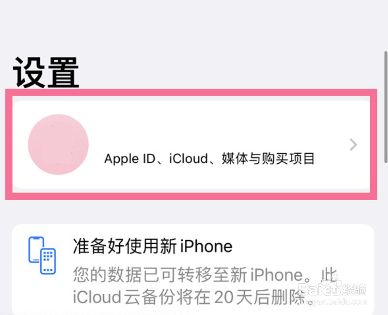Tap the front phone with dots glyph
Image resolution: width=388 pixels, height=315 pixels.
[48, 261]
